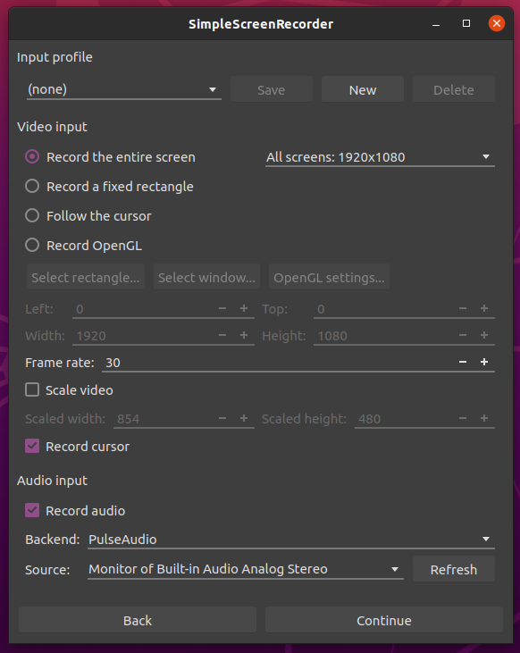The height and width of the screenshot is (653, 520).
Task: Close the SimpleScreenRecorder window
Action: click(x=496, y=23)
